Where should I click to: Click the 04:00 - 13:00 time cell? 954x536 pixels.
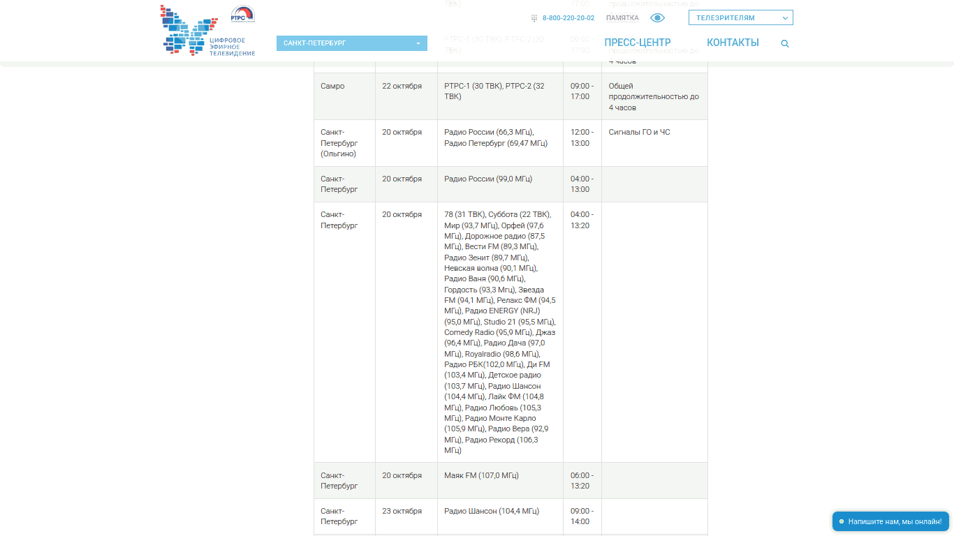[582, 184]
